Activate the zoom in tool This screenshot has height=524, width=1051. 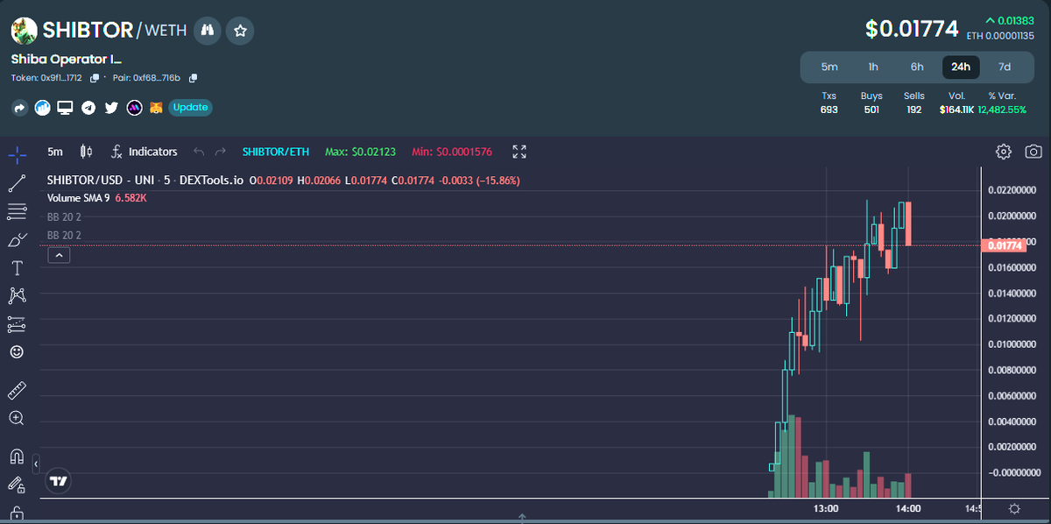click(x=17, y=418)
